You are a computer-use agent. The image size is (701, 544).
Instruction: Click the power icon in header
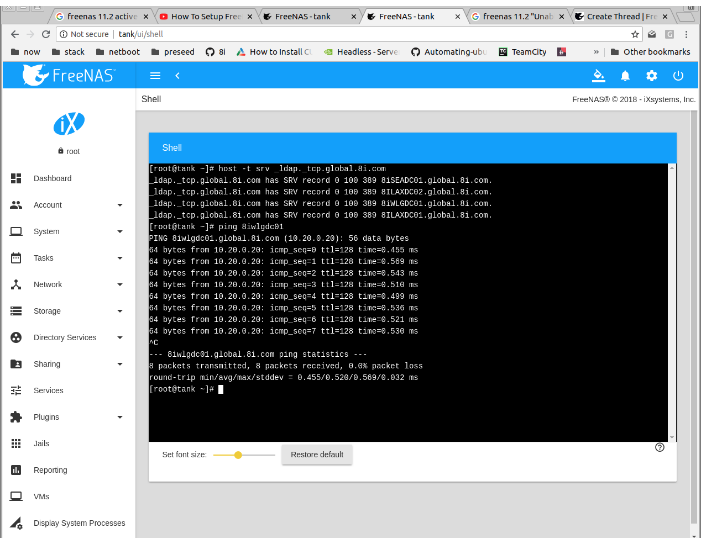click(678, 76)
